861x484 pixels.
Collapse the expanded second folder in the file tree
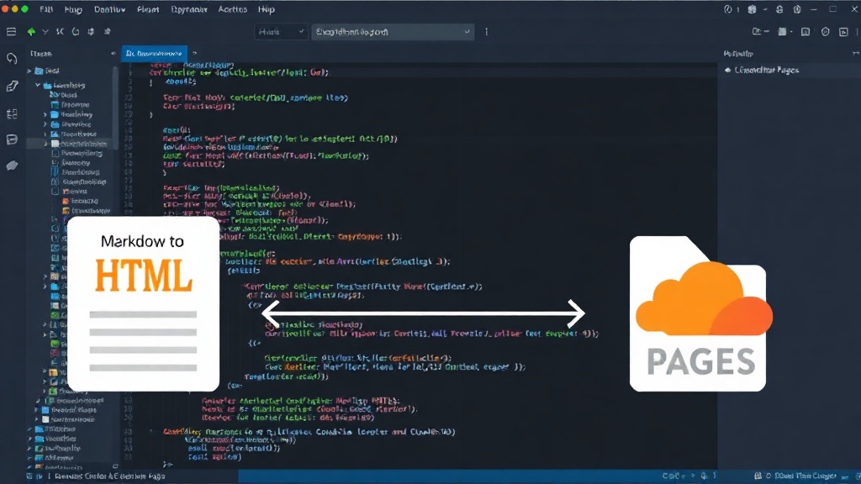(x=38, y=85)
